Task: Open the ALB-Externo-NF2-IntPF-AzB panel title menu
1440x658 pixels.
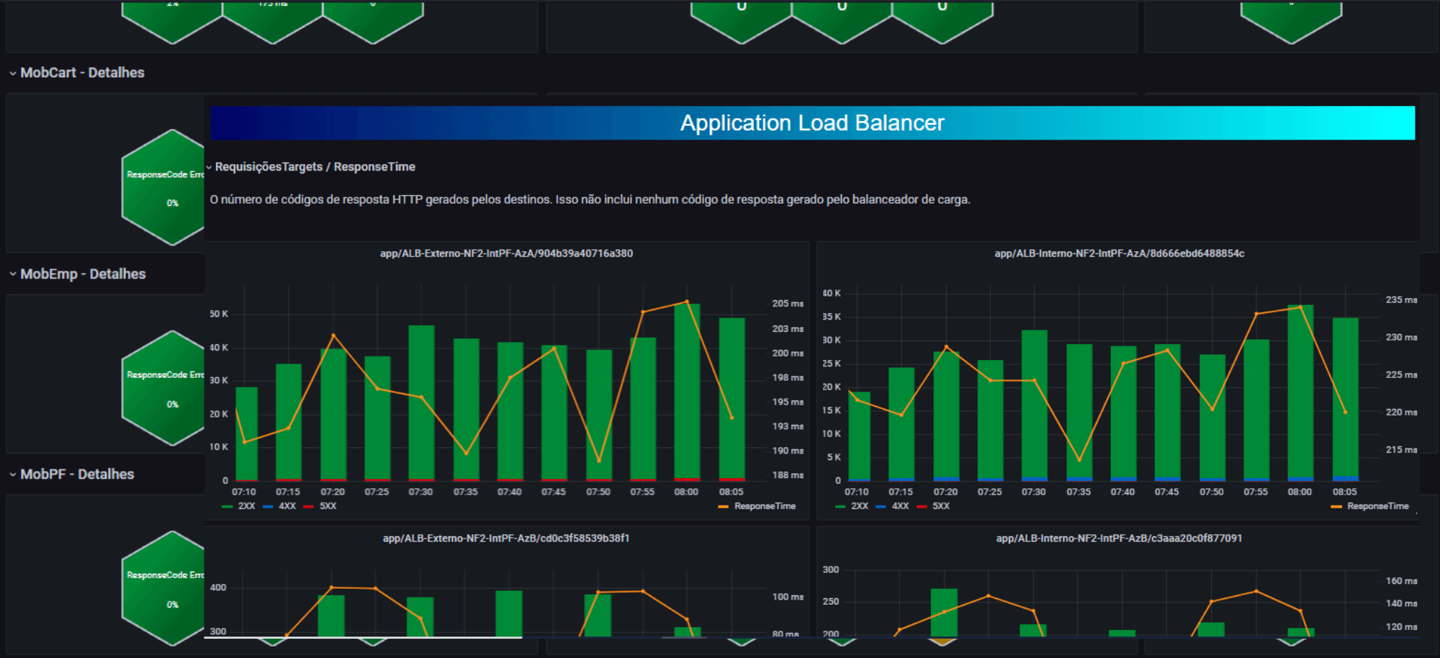Action: pos(506,538)
